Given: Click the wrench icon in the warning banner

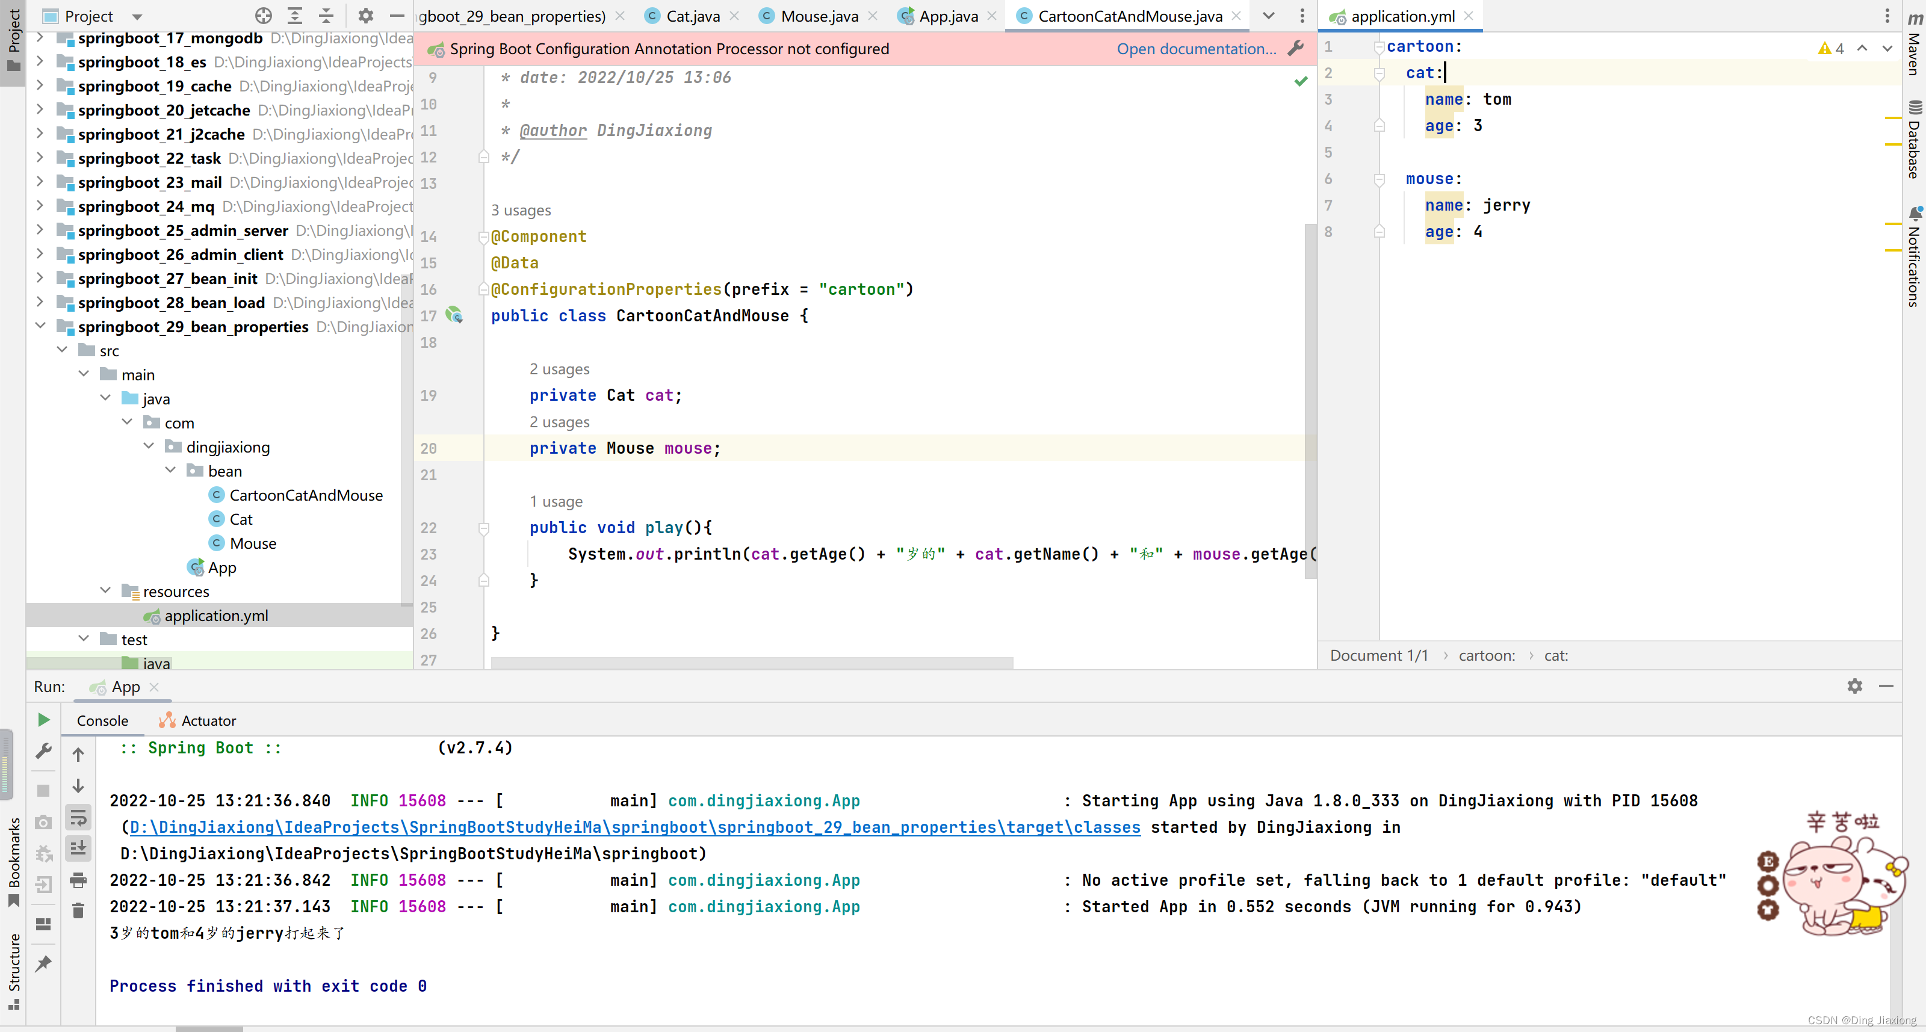Looking at the screenshot, I should [x=1296, y=49].
